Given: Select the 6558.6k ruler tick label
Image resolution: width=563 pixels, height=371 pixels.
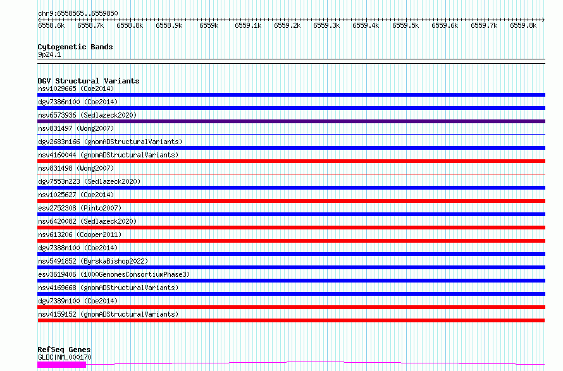Looking at the screenshot, I should pyautogui.click(x=51, y=25).
